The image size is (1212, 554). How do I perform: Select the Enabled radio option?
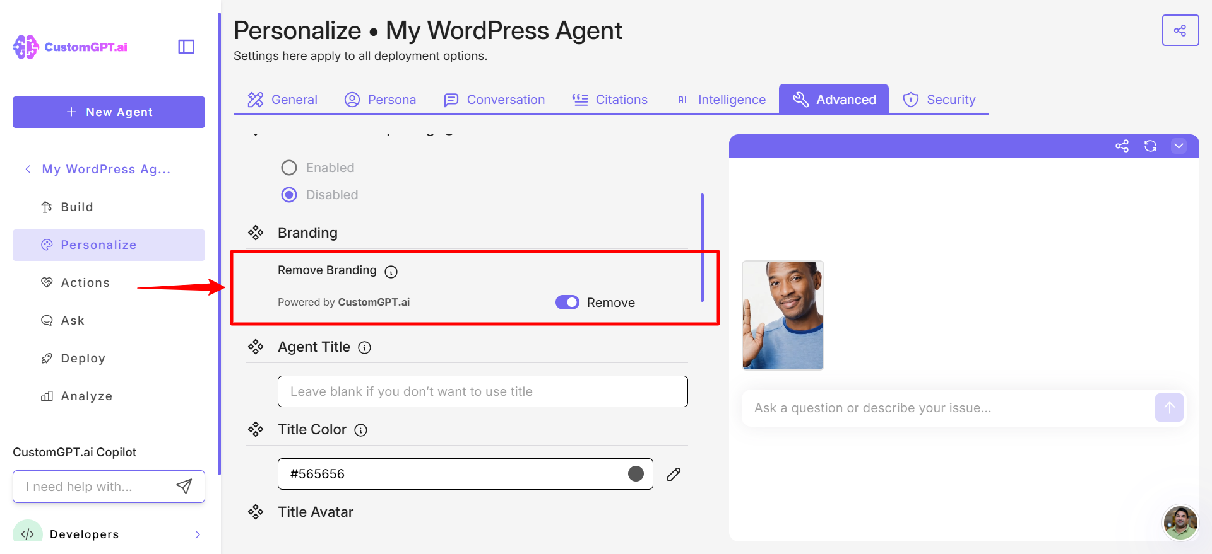(x=289, y=168)
